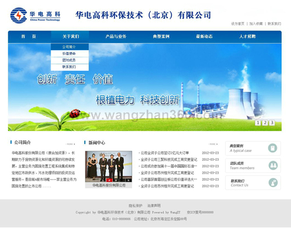Switch banner to slide 1

pyautogui.click(x=258, y=123)
